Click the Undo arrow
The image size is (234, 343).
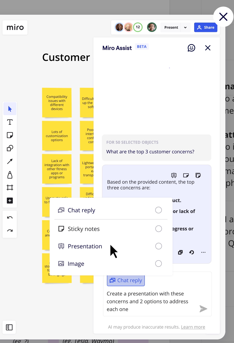(10, 217)
